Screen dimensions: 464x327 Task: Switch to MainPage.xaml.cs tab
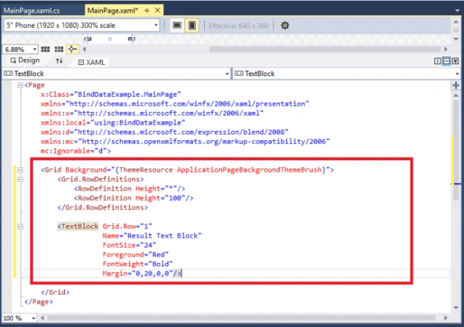[x=31, y=11]
